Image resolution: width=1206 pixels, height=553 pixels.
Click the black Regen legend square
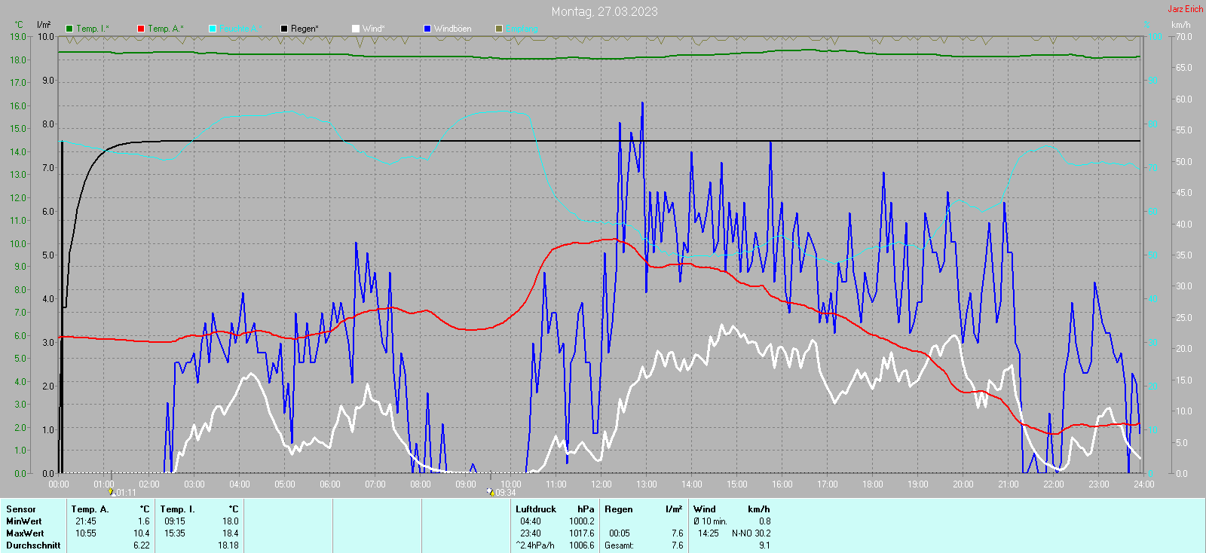(x=284, y=29)
